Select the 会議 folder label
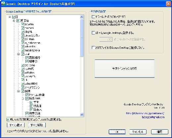This screenshot has height=138, width=172. tap(28, 91)
